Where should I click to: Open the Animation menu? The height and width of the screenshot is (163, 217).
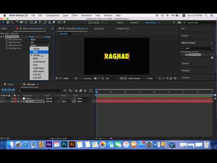pos(87,15)
